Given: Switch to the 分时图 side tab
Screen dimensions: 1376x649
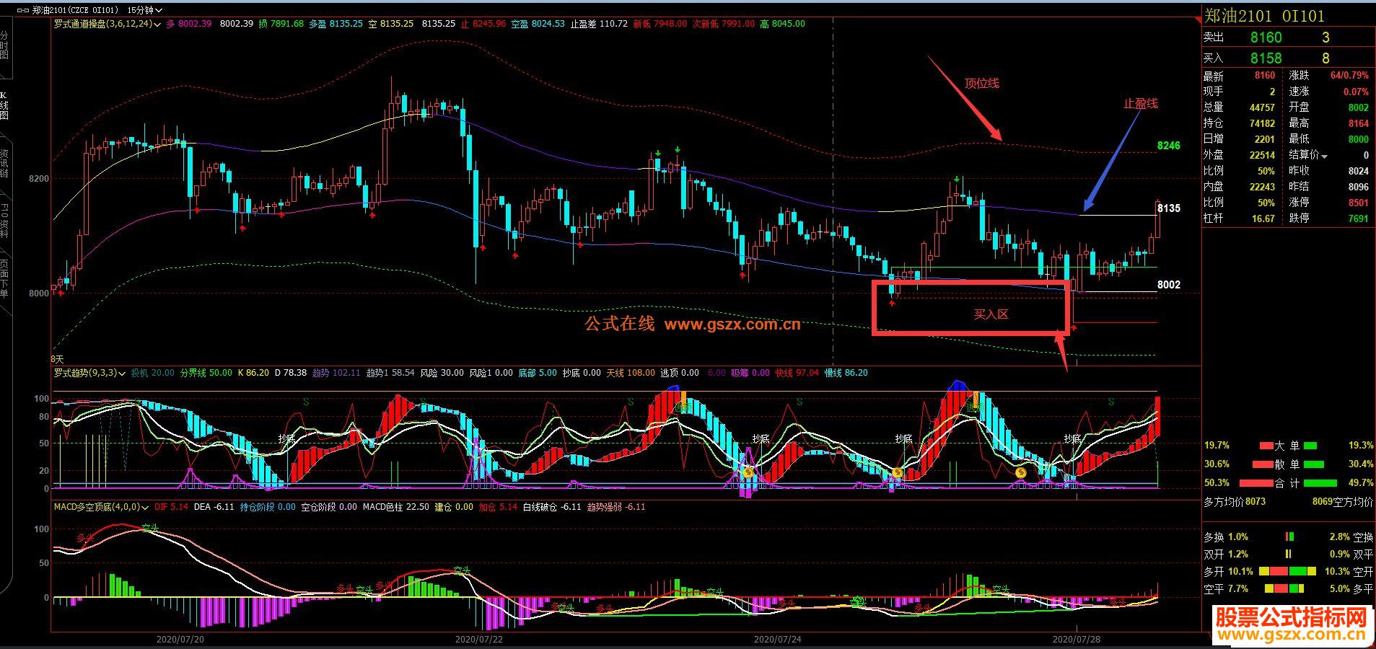Looking at the screenshot, I should pos(4,45).
